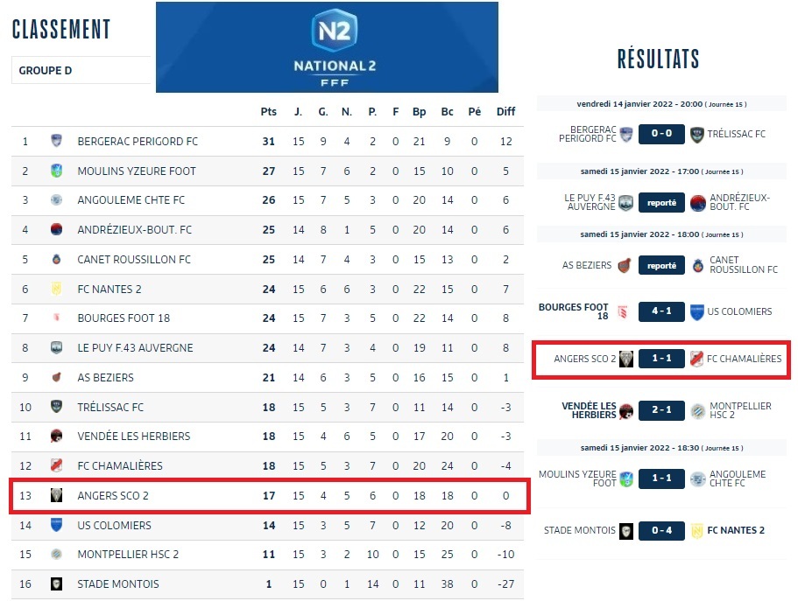
Task: Open the Groupe D selector
Action: 81,71
